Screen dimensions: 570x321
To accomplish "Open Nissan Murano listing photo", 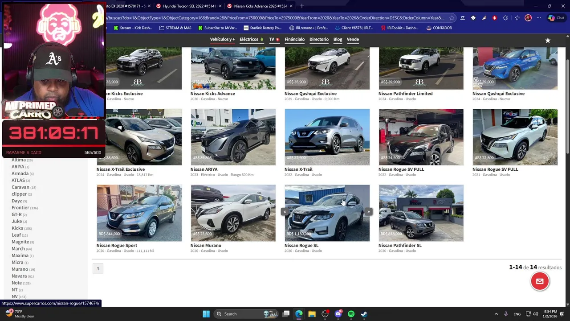I will [x=233, y=213].
